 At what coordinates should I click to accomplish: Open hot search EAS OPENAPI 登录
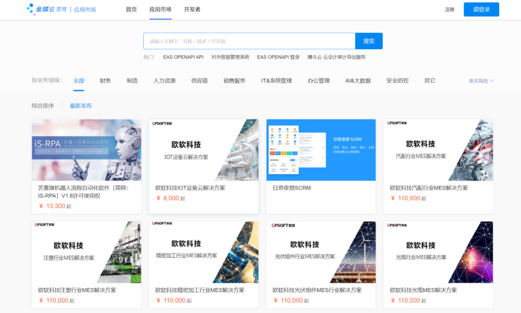pyautogui.click(x=278, y=57)
